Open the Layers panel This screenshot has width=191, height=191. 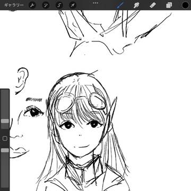169,5
